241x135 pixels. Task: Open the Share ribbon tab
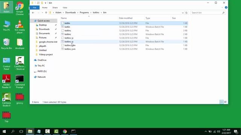click(55, 7)
